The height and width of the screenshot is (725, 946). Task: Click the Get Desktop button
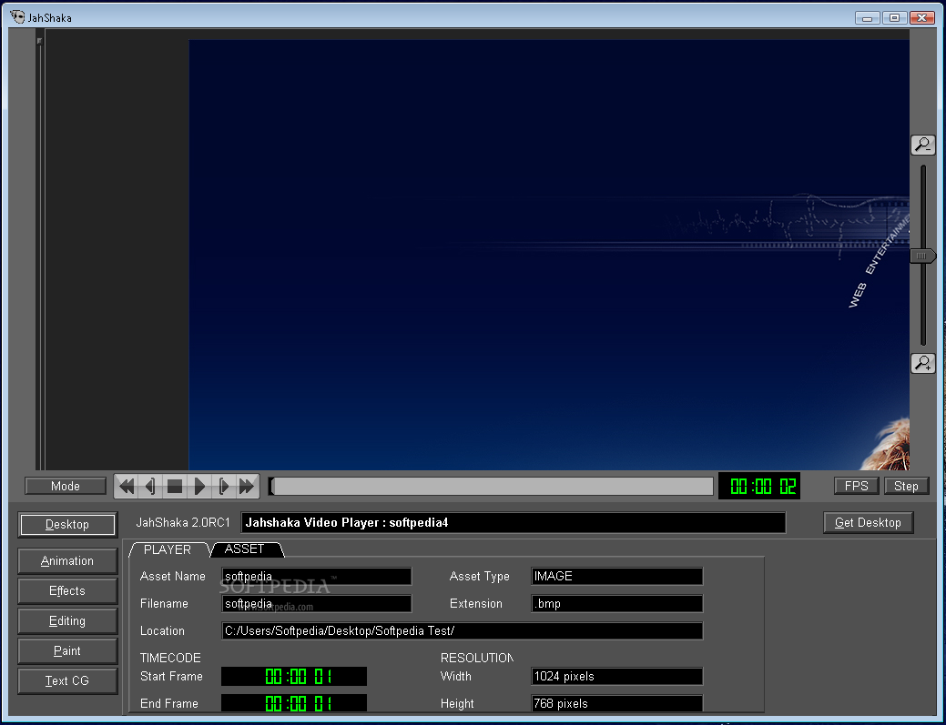(x=868, y=522)
